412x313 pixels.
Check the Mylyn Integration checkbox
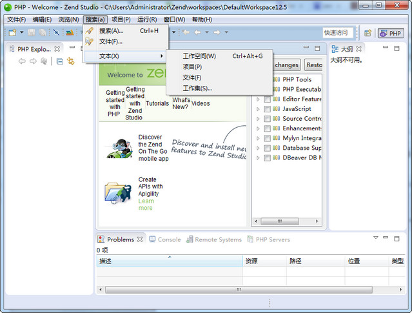(267, 138)
